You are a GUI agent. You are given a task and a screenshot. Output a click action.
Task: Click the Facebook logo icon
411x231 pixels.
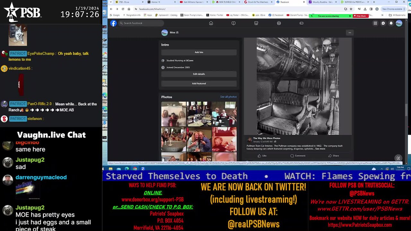point(113,23)
